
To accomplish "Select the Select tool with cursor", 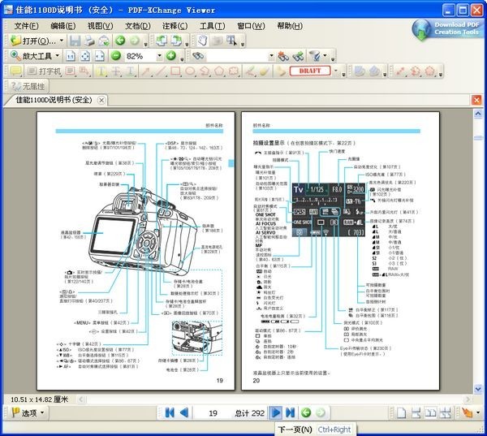I will tap(231, 41).
